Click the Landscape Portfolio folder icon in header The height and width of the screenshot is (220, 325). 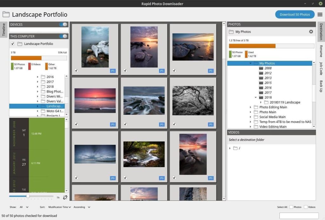(x=6, y=15)
